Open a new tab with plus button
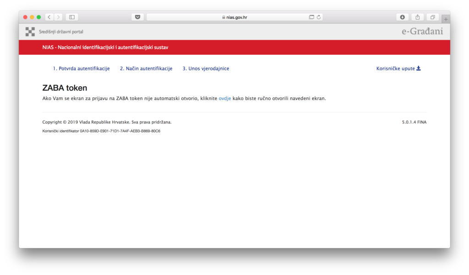 (446, 19)
